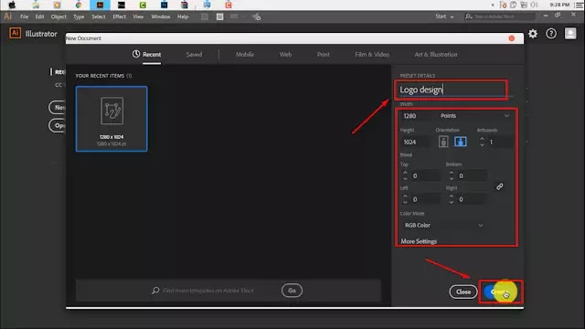The height and width of the screenshot is (329, 585).
Task: Click the Illustrator app icon in top dock
Action: pyautogui.click(x=100, y=5)
